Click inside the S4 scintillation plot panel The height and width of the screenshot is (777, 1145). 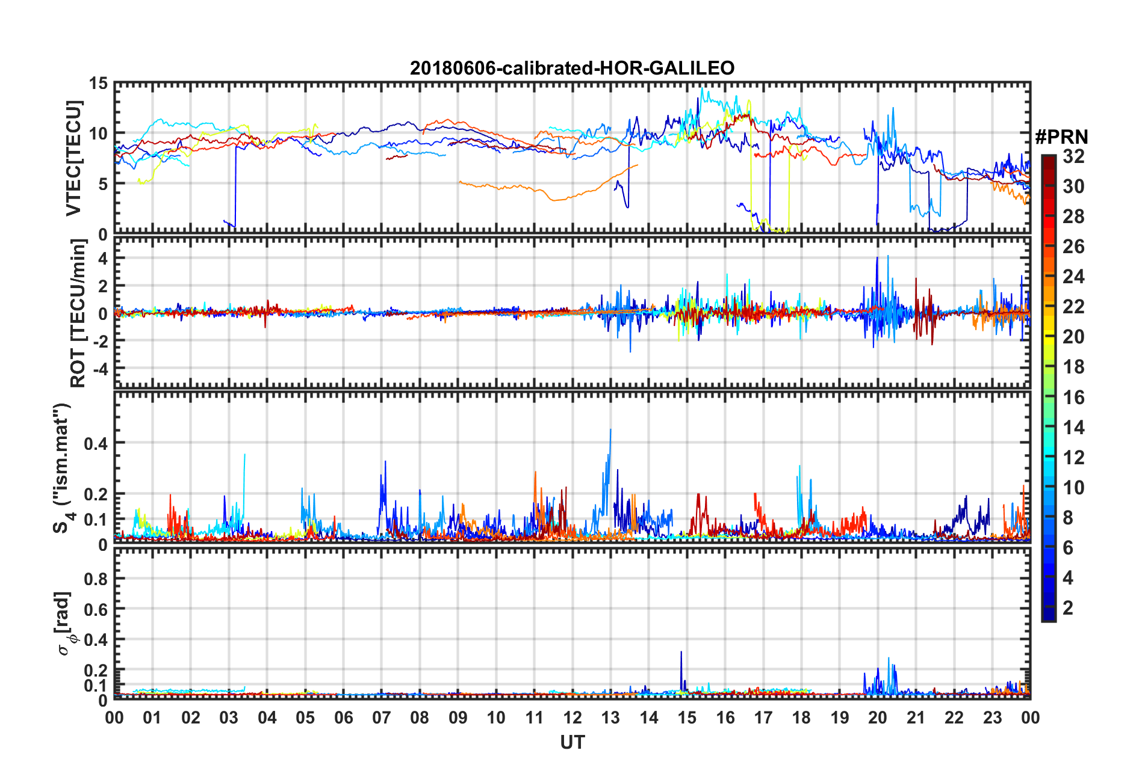pyautogui.click(x=572, y=467)
